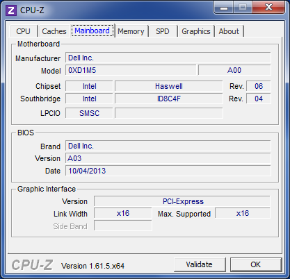Open the Caches tab
290x279 pixels.
54,31
